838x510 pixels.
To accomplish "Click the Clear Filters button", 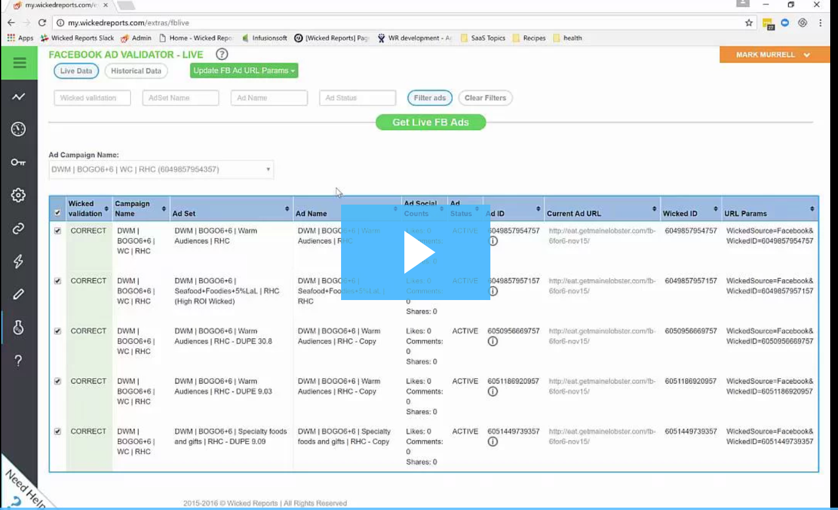I will (485, 98).
